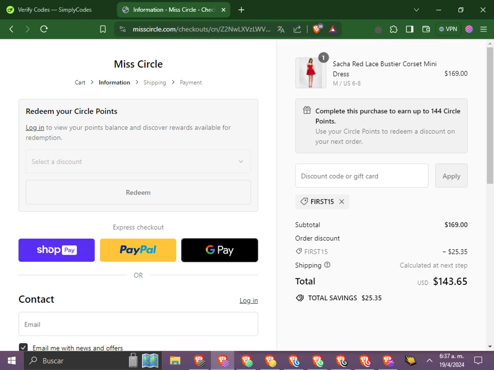Open the Select a discount dropdown
The image size is (494, 370).
[138, 161]
